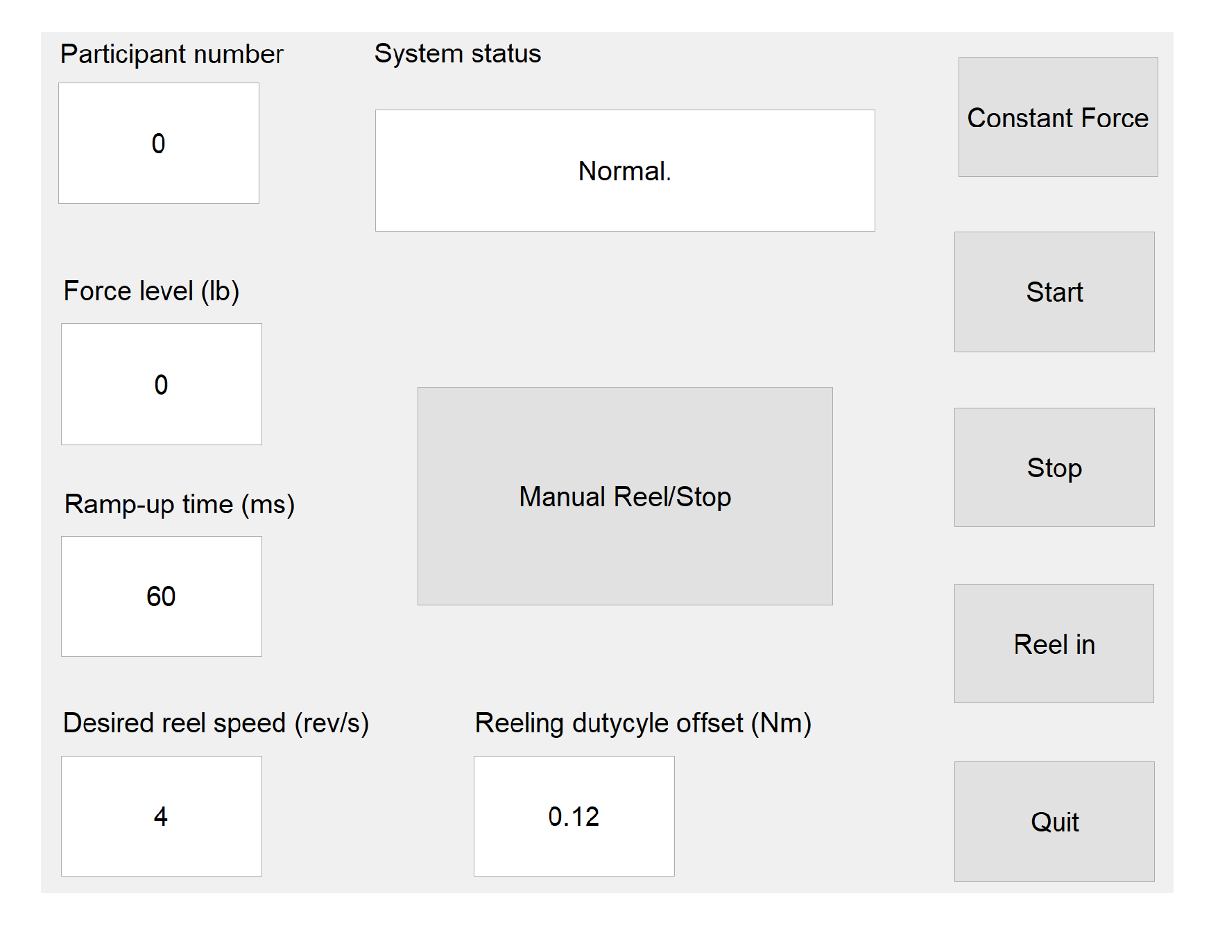Image resolution: width=1211 pixels, height=932 pixels.
Task: Click the Ramp-up time (ms) field
Action: [x=161, y=596]
